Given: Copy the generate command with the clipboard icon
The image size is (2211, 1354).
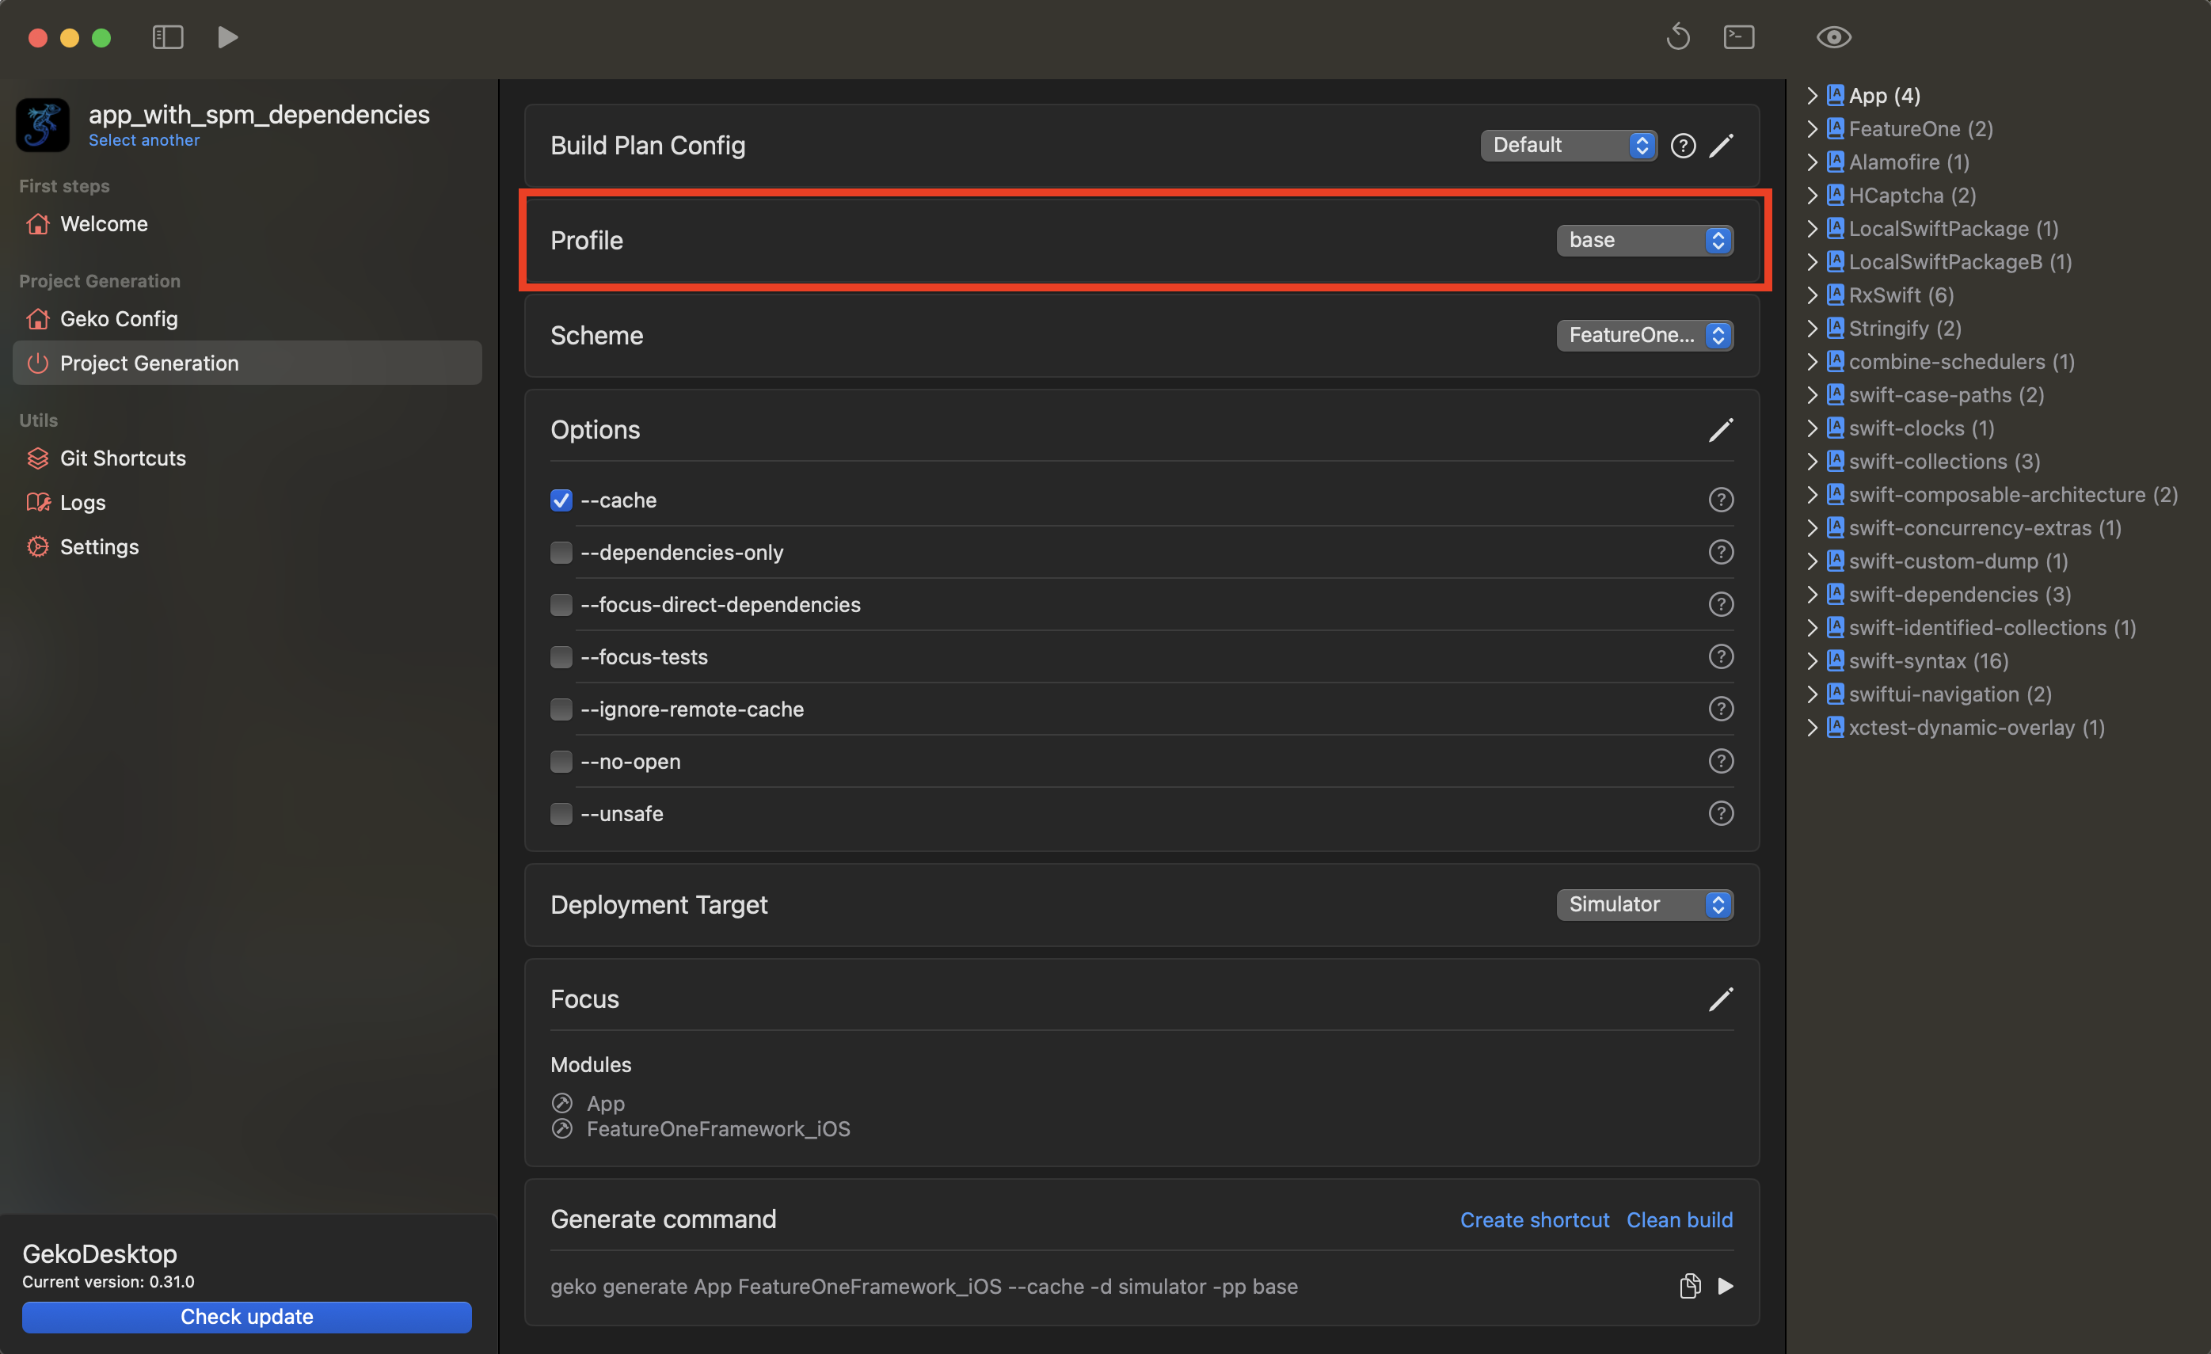Looking at the screenshot, I should pyautogui.click(x=1689, y=1286).
